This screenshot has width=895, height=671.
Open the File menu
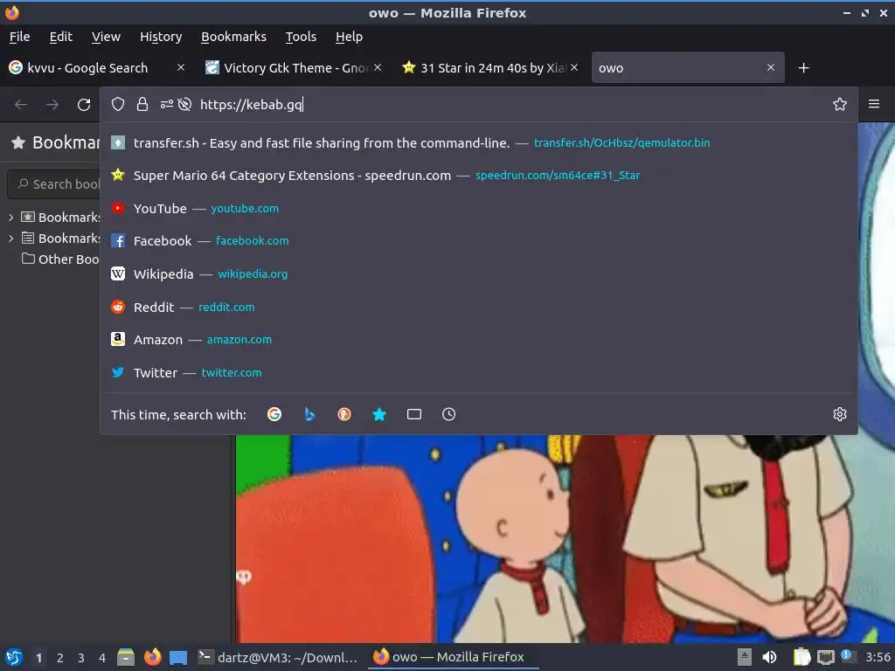(19, 37)
